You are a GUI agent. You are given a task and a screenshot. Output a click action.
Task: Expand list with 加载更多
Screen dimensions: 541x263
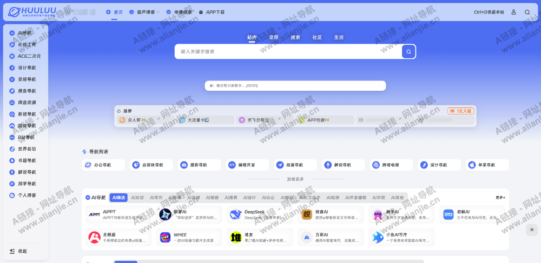pos(295,179)
